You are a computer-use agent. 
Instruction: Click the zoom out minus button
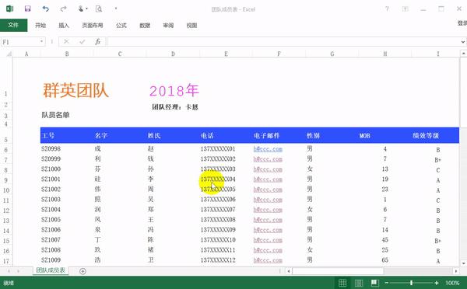[387, 283]
